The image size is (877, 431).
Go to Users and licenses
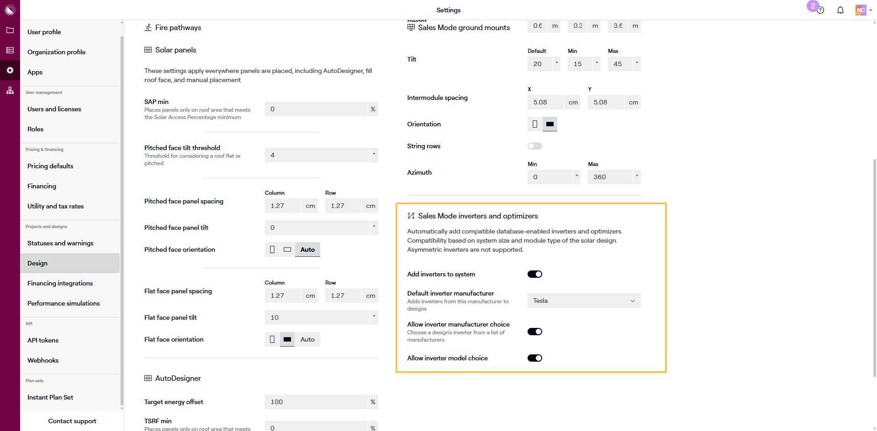pos(54,109)
